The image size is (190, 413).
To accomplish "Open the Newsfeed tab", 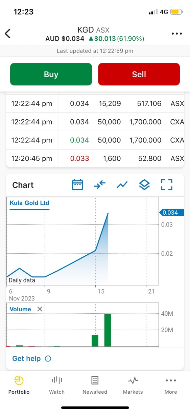I will (x=95, y=385).
